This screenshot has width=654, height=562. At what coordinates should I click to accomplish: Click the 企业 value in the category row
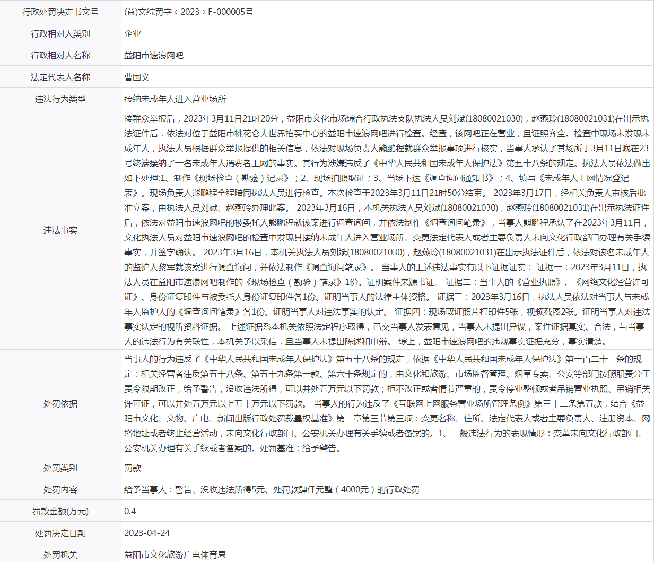point(133,33)
